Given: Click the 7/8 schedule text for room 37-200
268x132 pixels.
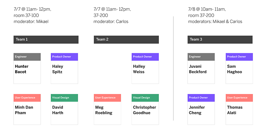Looking at the screenshot, I should (x=215, y=15).
